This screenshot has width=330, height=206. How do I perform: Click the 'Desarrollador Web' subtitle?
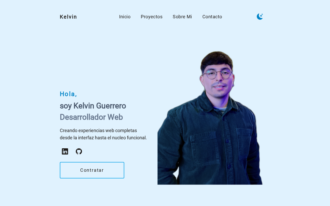click(x=91, y=117)
